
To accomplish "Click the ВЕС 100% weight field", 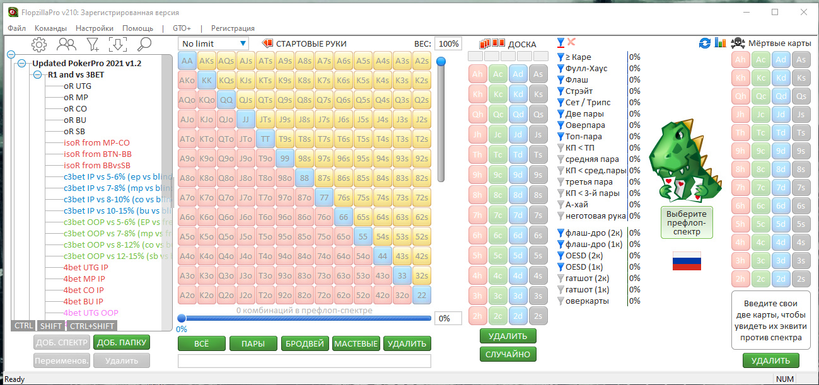I will 448,43.
